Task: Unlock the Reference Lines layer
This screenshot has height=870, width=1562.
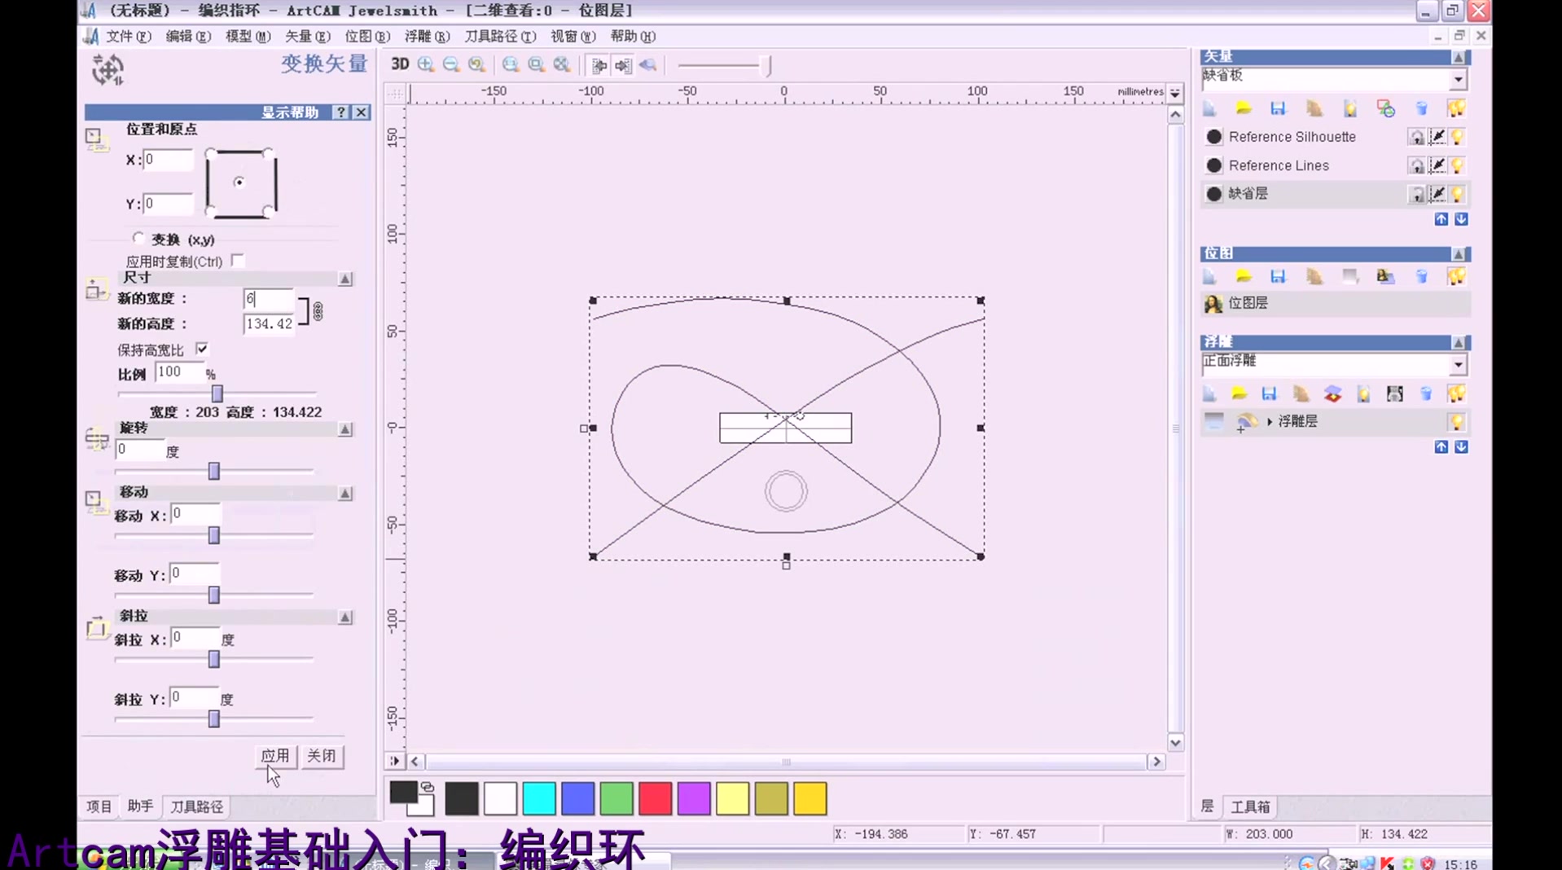Action: pos(1417,165)
